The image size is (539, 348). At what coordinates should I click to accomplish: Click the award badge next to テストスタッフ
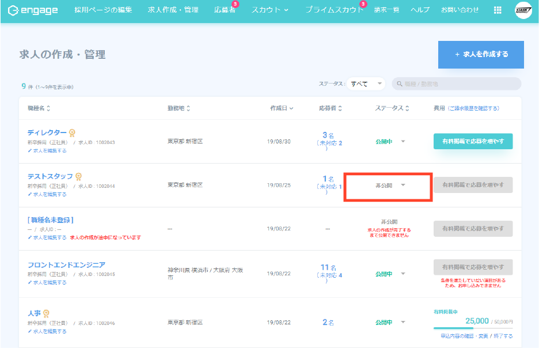(x=78, y=176)
